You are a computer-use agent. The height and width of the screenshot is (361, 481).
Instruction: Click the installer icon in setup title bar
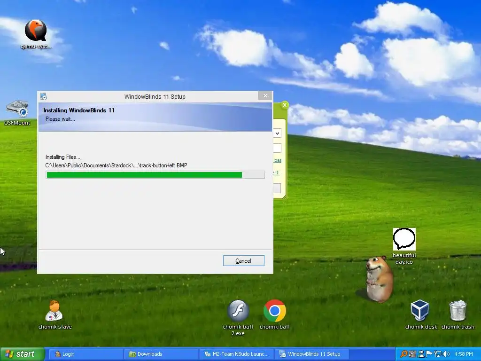tap(43, 96)
